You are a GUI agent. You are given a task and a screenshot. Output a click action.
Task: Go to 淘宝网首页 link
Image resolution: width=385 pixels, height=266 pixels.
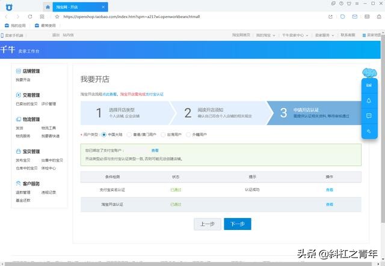(x=241, y=35)
